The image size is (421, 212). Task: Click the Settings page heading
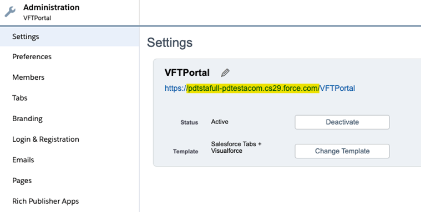pos(170,43)
